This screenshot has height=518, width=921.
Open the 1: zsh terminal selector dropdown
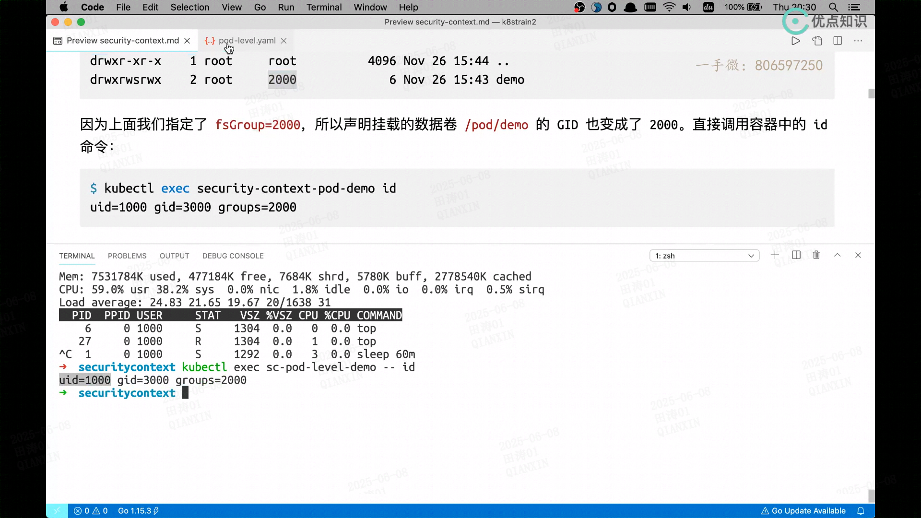704,256
